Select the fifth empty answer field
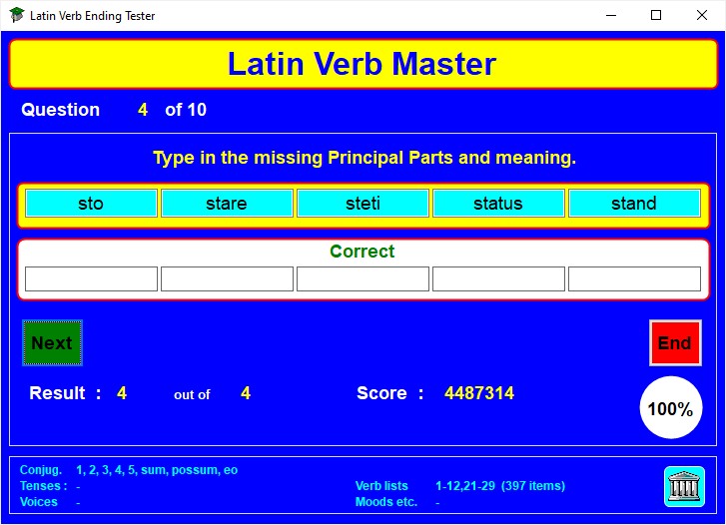The image size is (726, 525). coord(634,279)
